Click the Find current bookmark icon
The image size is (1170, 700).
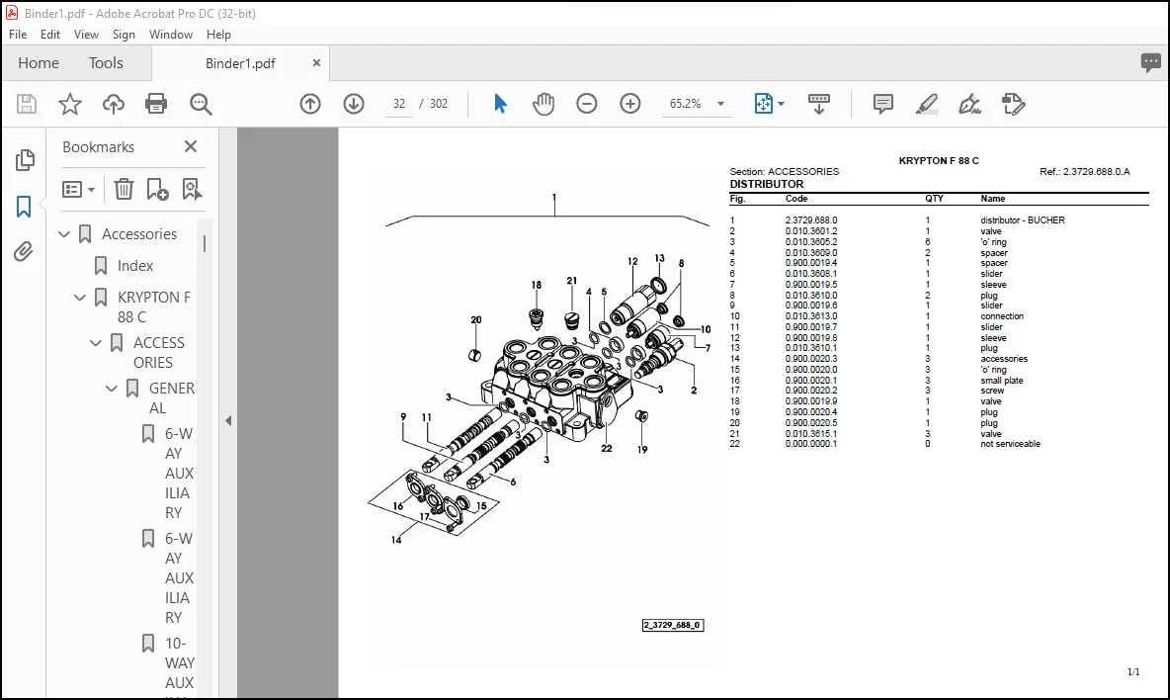[x=192, y=190]
